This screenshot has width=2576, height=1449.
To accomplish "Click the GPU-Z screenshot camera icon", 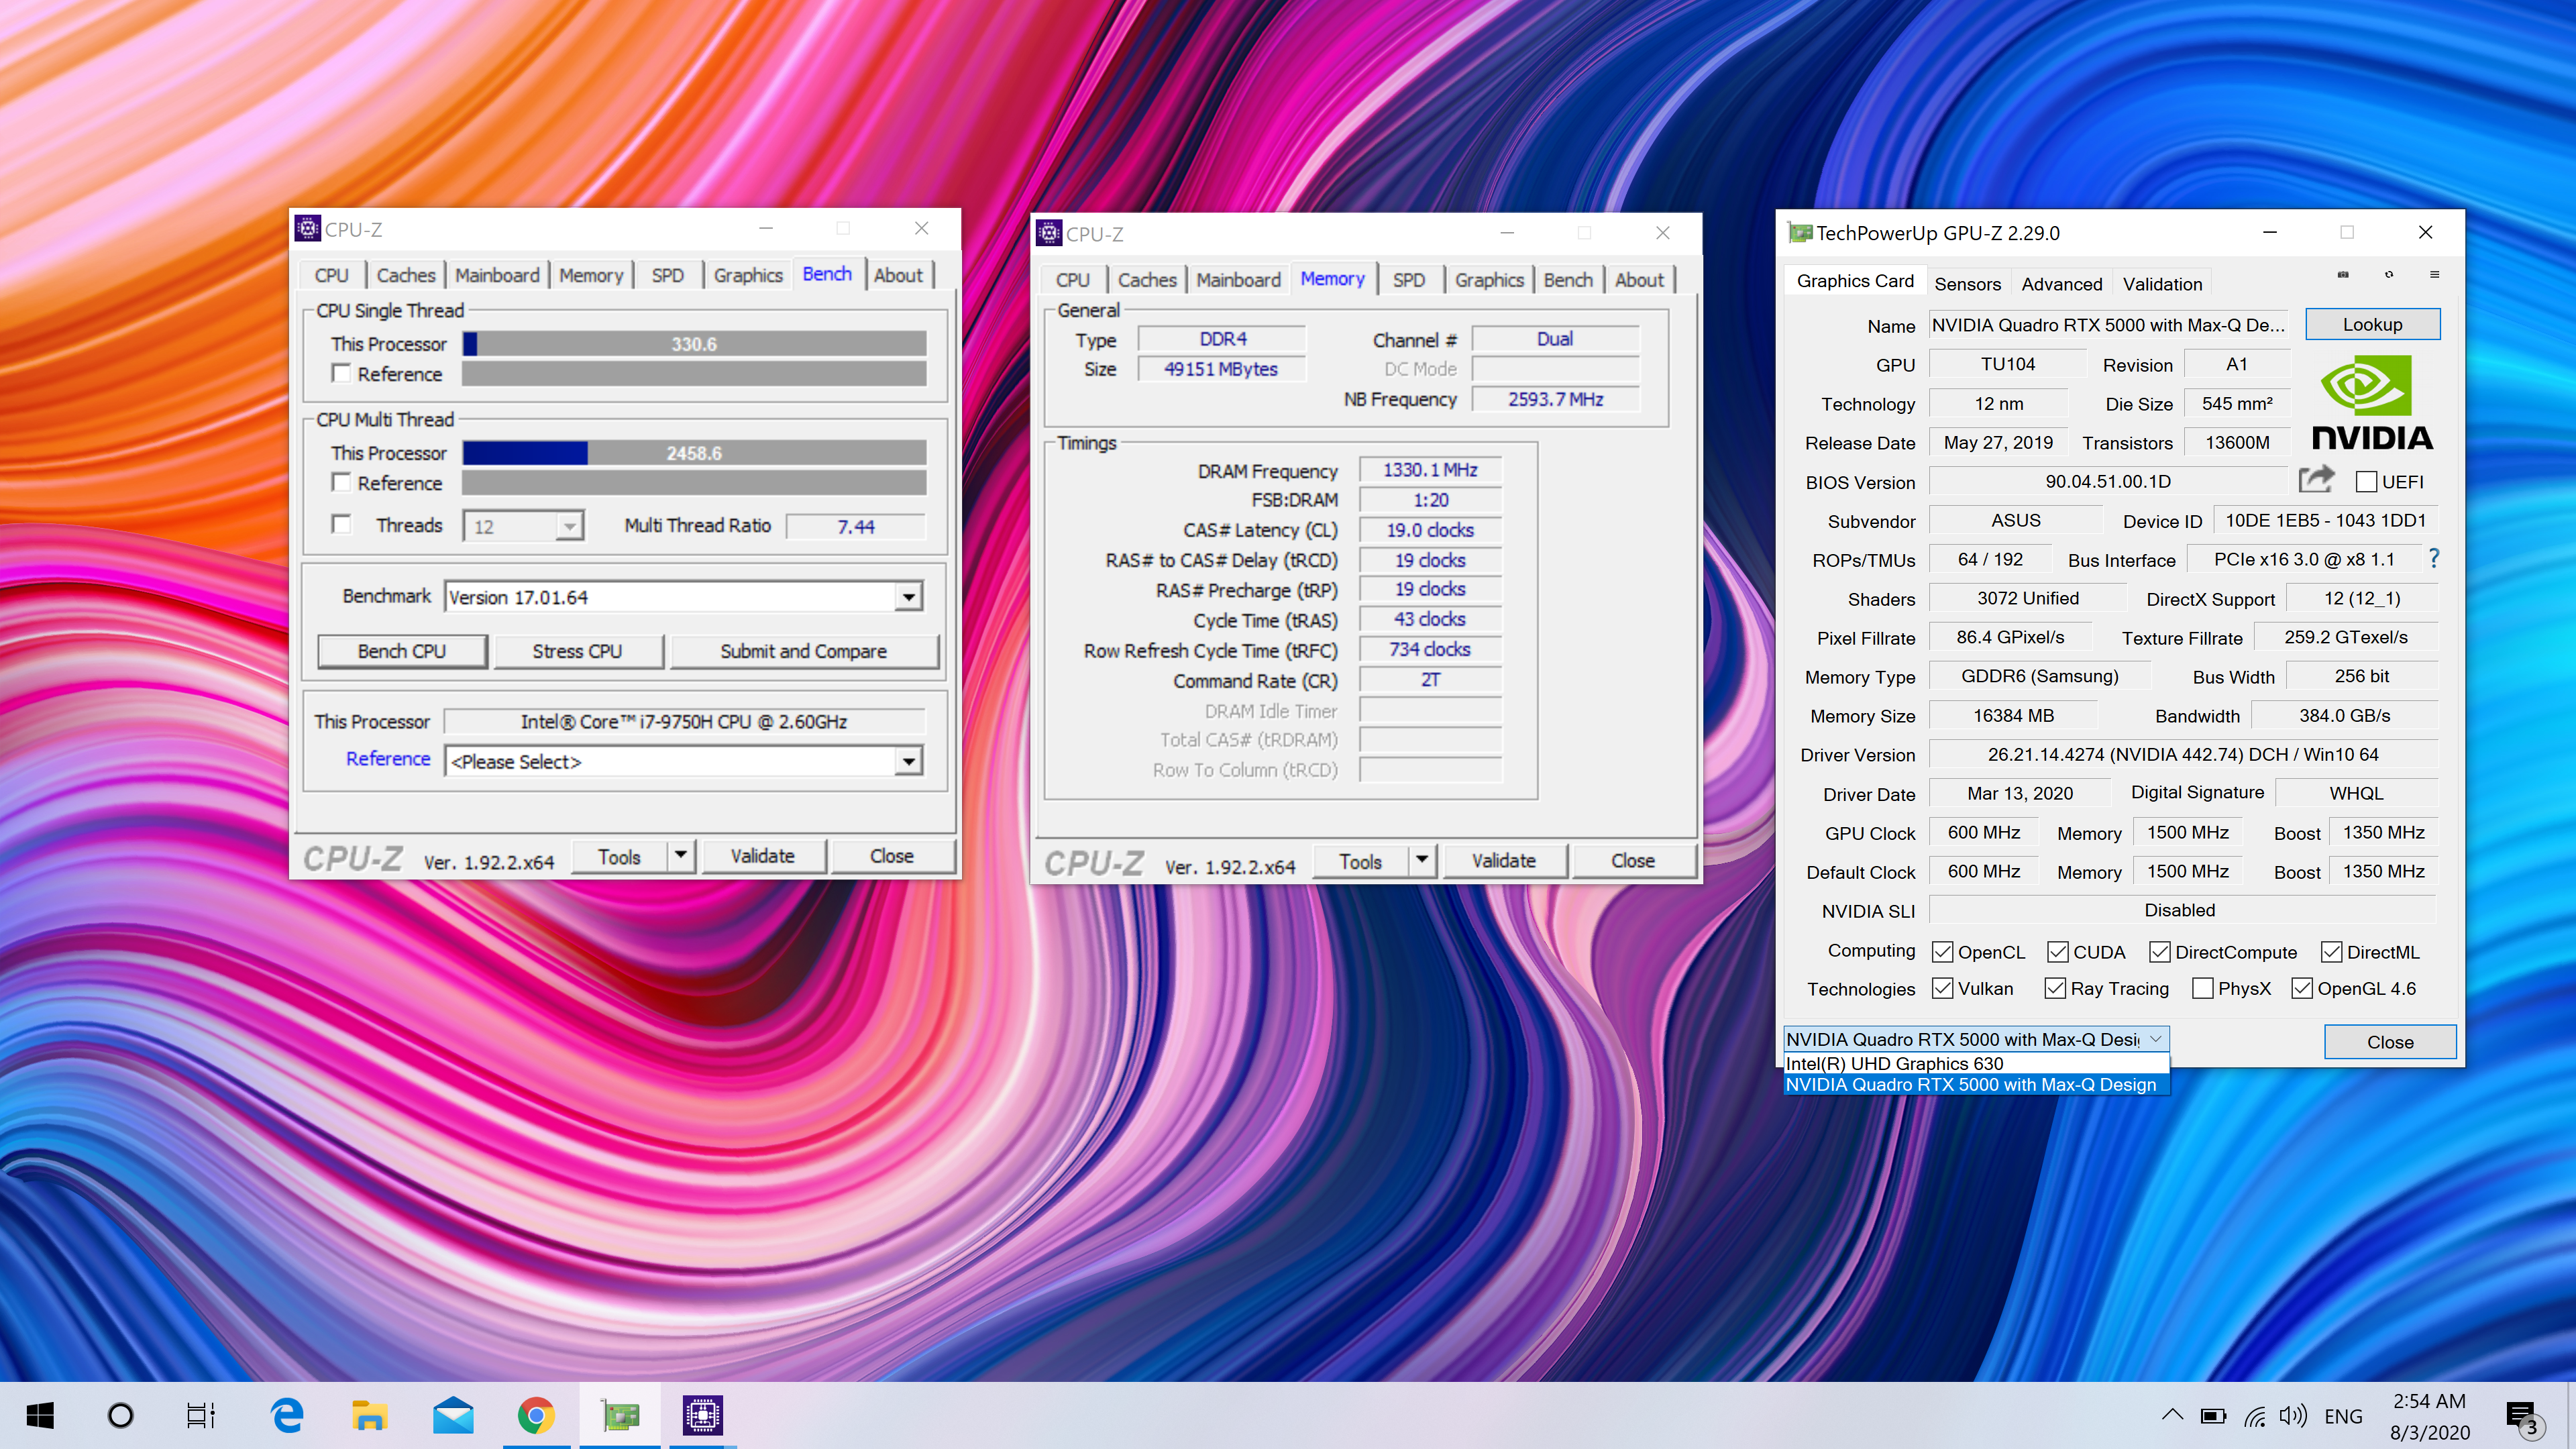I will click(2342, 274).
